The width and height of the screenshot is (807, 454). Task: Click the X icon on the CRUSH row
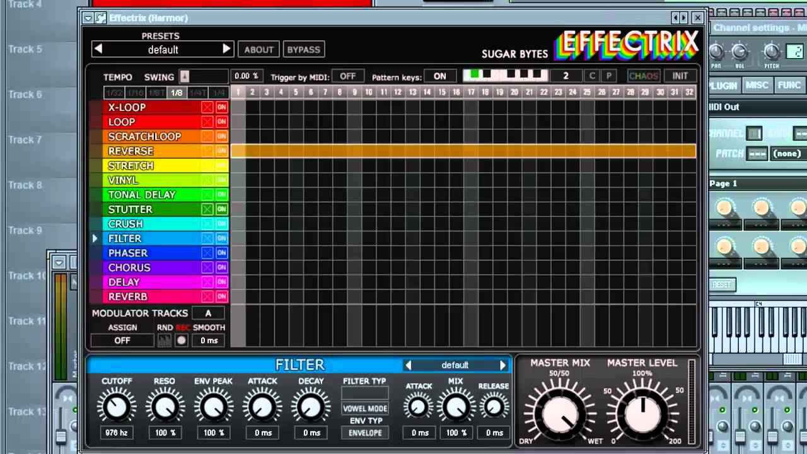207,224
